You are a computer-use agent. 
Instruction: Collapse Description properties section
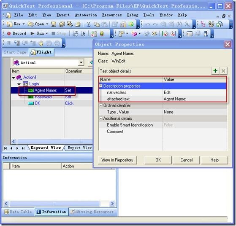(101, 86)
